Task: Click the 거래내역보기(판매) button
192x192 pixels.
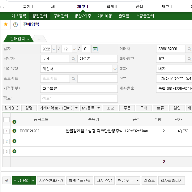Action: pyautogui.click(x=56, y=108)
